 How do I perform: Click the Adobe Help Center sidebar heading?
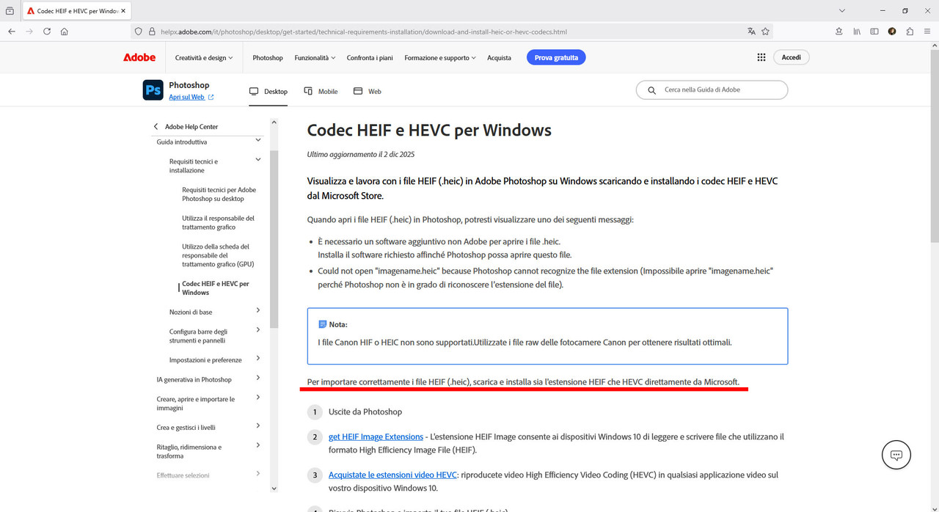pyautogui.click(x=191, y=126)
